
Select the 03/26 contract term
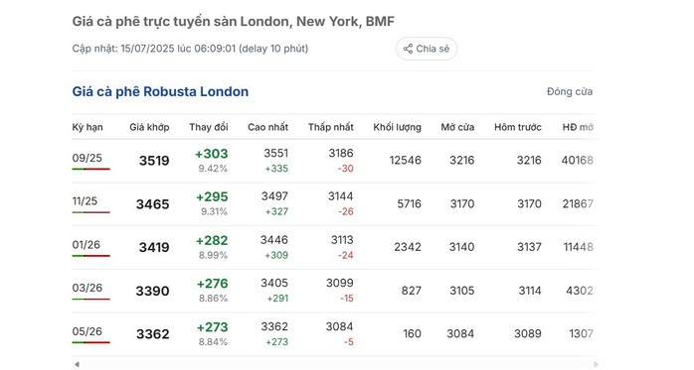pyautogui.click(x=87, y=288)
